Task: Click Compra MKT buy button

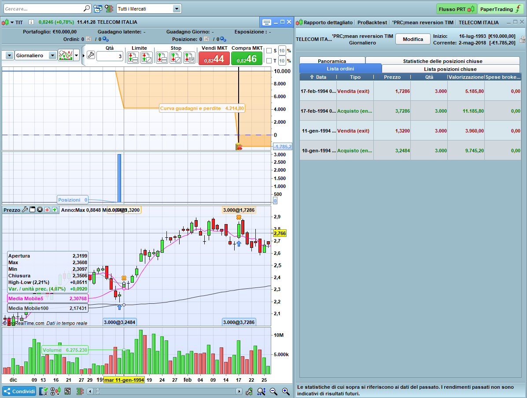Action: pos(247,59)
